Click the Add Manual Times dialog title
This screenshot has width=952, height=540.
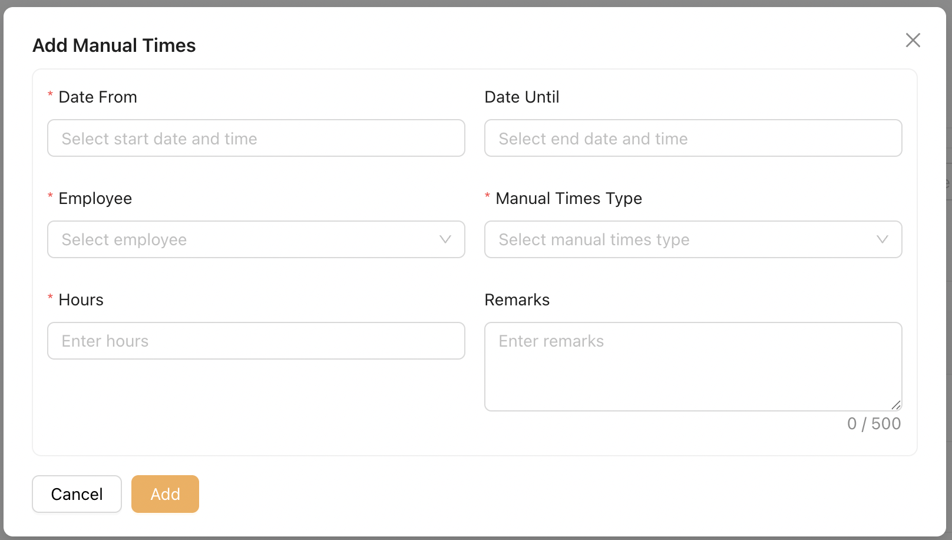(x=114, y=45)
